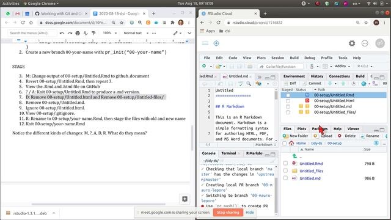Bookmark the Google Docs page with the star icon

[x=122, y=23]
